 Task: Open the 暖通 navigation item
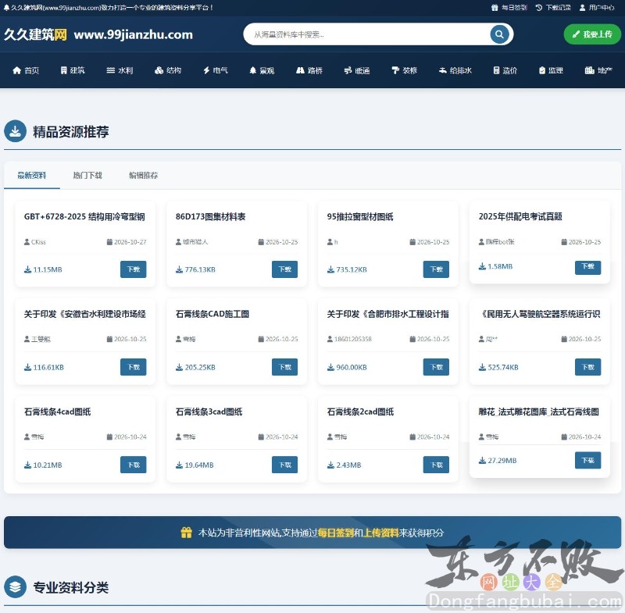pyautogui.click(x=357, y=70)
